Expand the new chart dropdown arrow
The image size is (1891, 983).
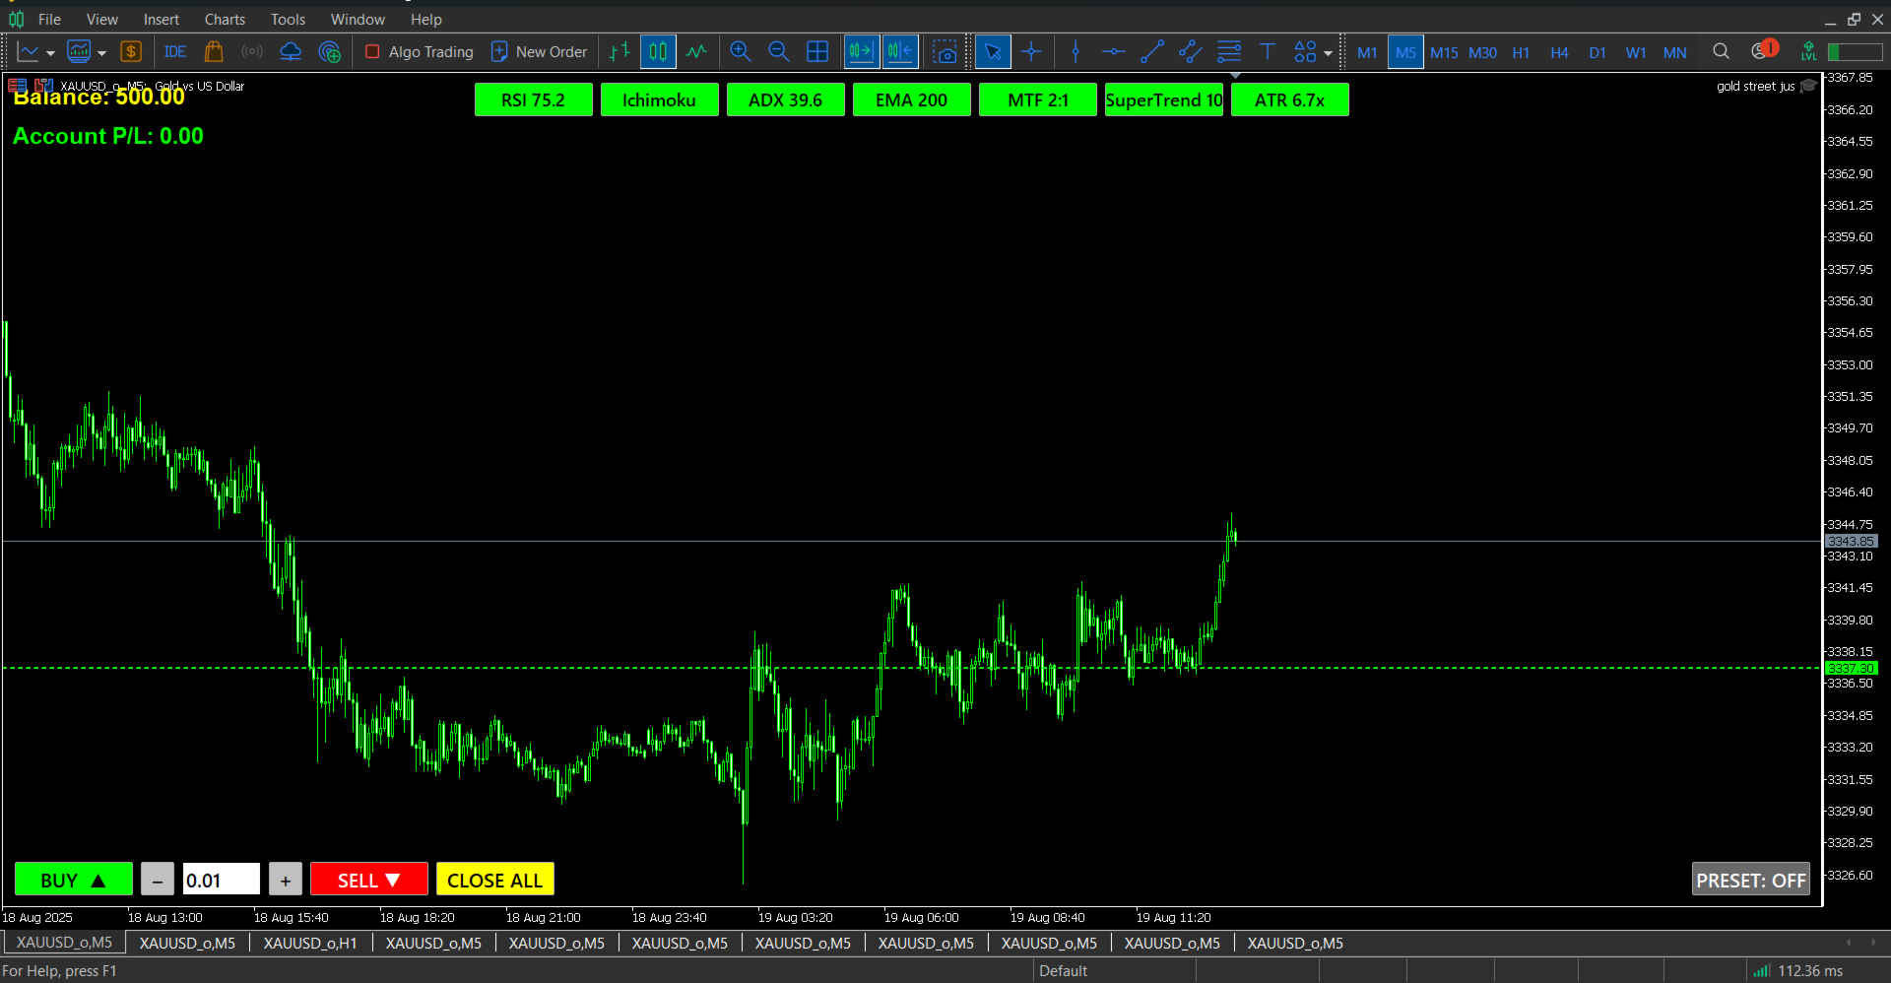tap(50, 53)
